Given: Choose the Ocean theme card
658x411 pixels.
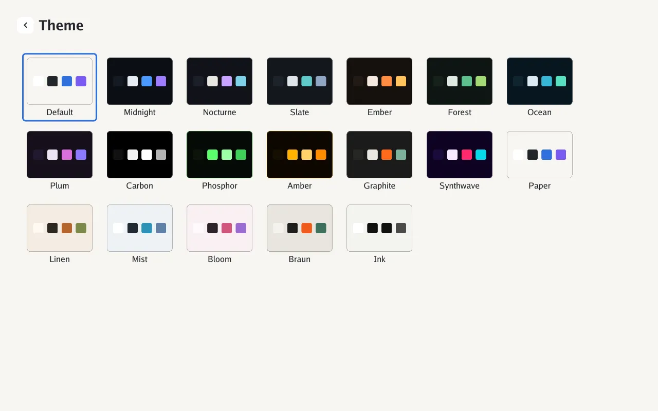Looking at the screenshot, I should click(x=540, y=87).
